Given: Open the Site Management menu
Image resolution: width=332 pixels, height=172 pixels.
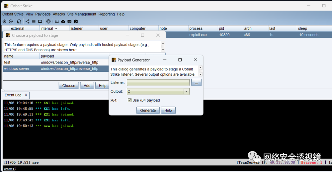Looking at the screenshot, I should pyautogui.click(x=82, y=14).
